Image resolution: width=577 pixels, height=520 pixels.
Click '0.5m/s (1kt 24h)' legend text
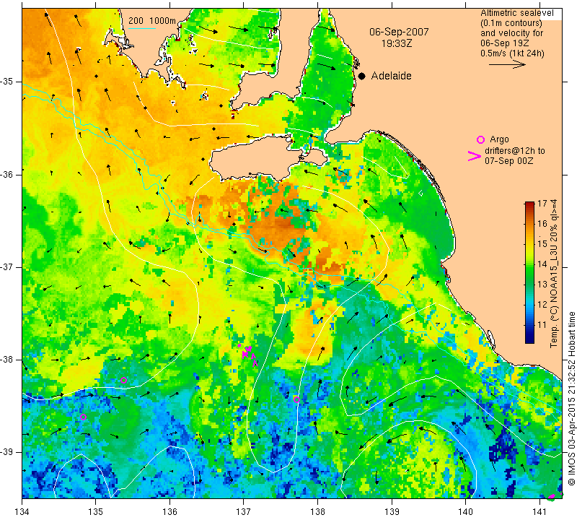point(512,53)
